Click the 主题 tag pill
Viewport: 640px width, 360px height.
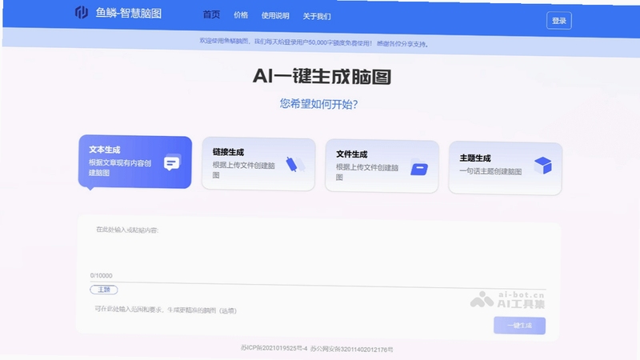click(x=104, y=290)
